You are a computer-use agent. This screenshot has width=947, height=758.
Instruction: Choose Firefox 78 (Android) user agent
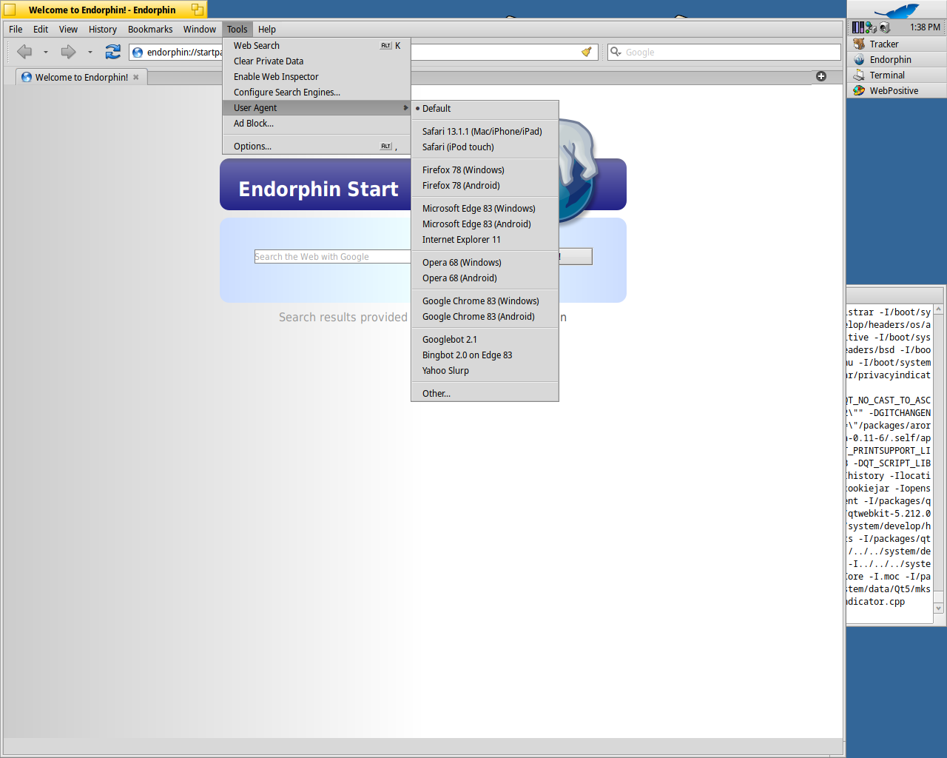click(485, 186)
